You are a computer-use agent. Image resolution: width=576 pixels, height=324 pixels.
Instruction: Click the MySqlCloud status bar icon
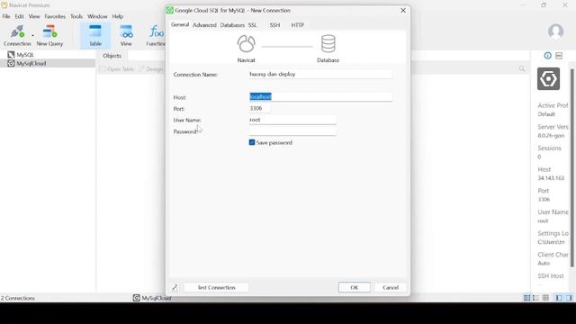click(136, 298)
